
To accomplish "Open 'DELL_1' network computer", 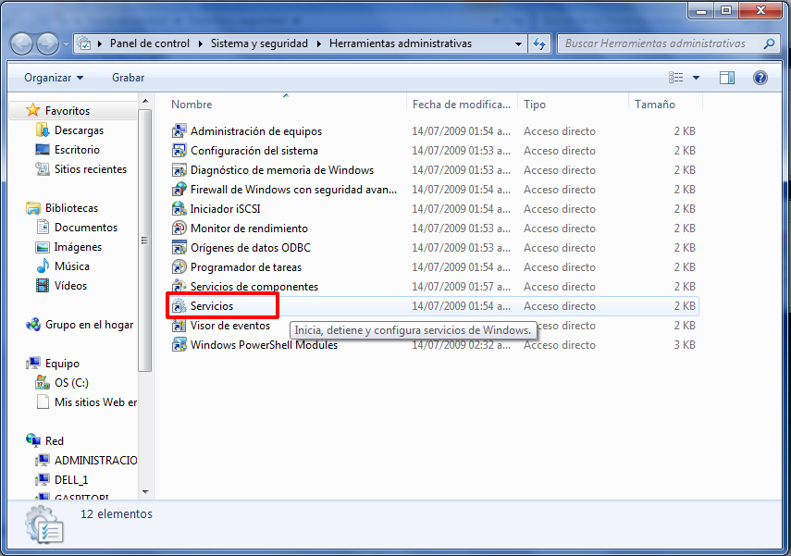I will (x=71, y=480).
